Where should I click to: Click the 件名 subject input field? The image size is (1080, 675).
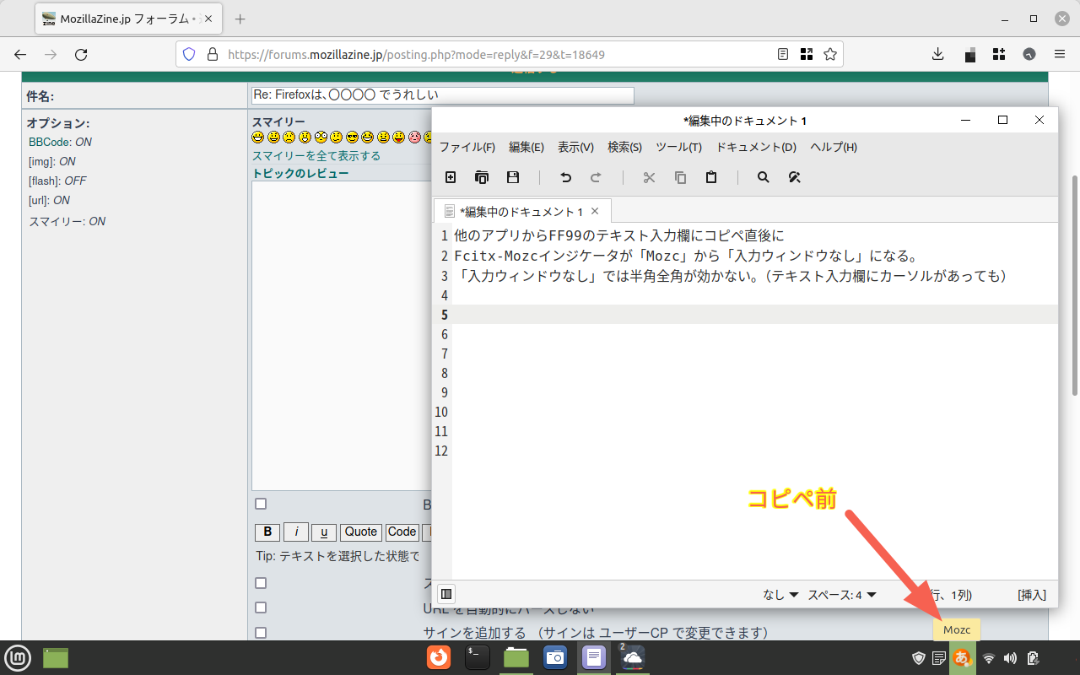coord(442,95)
